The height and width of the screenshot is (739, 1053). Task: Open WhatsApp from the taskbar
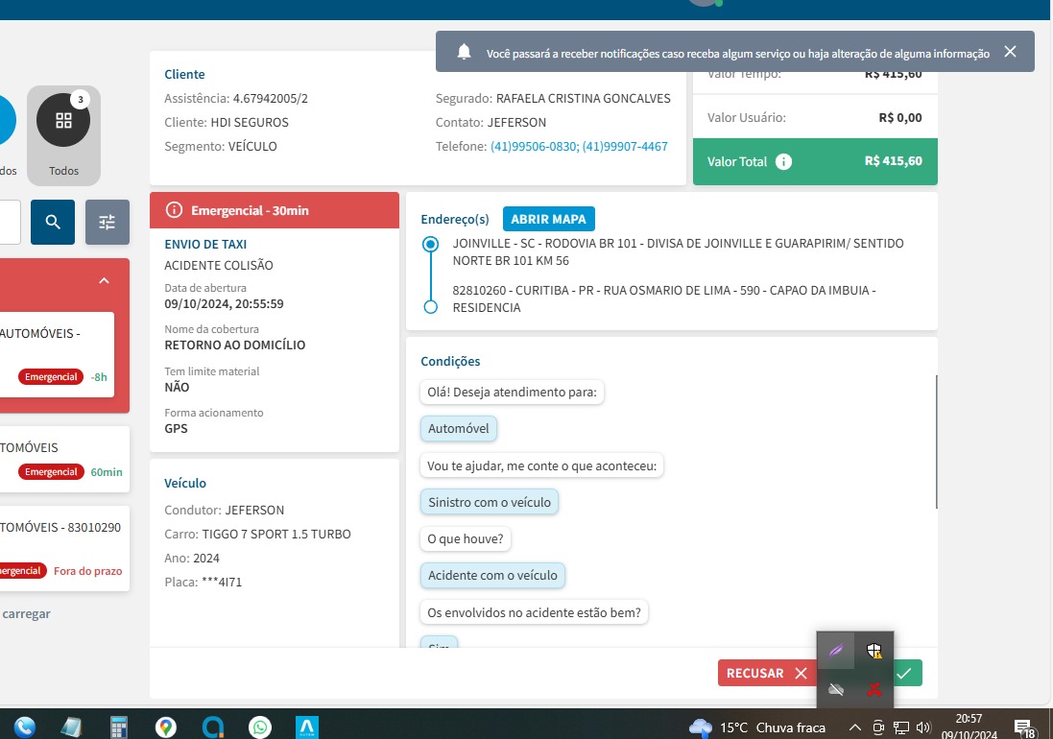click(260, 727)
